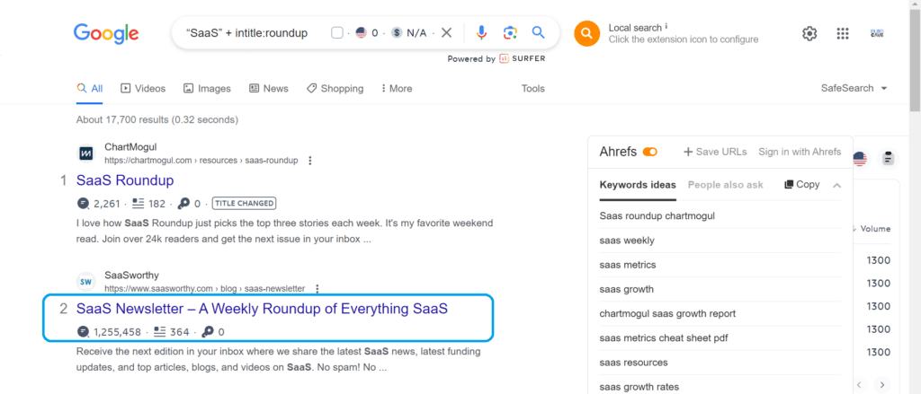This screenshot has height=394, width=921.
Task: Switch to the News tab
Action: tap(269, 89)
